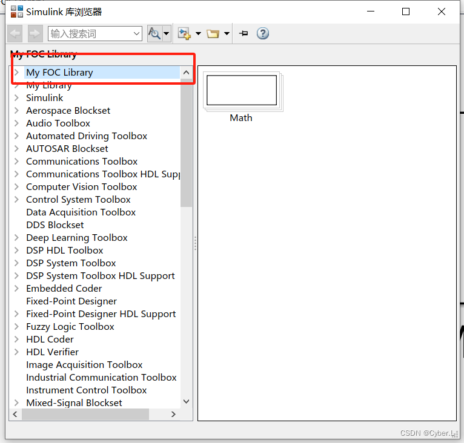Select DSP HDL Toolbox
464x443 pixels.
pos(64,251)
